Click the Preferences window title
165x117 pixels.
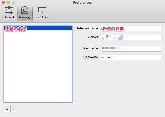82,3
